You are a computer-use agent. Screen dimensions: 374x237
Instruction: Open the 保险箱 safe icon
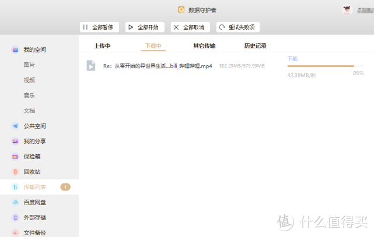pos(15,156)
